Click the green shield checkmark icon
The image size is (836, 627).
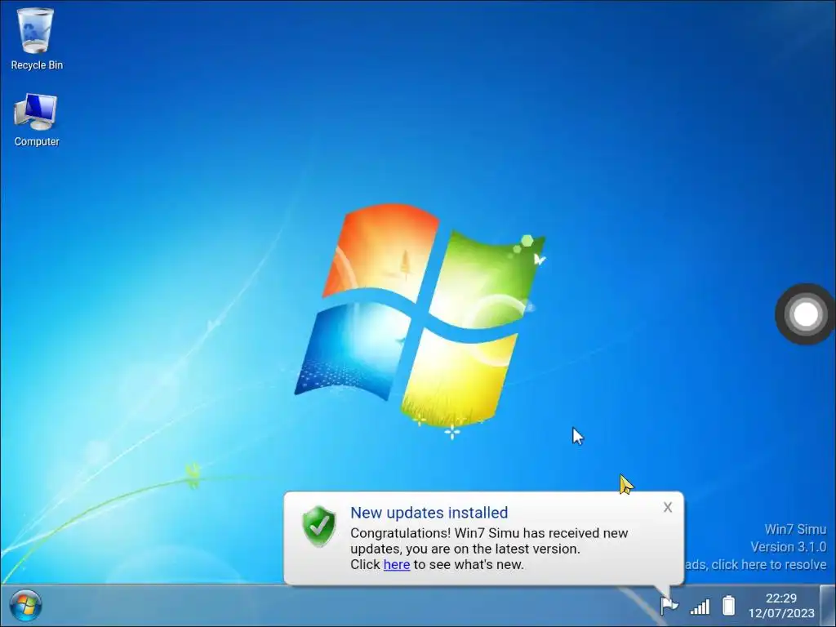coord(319,527)
